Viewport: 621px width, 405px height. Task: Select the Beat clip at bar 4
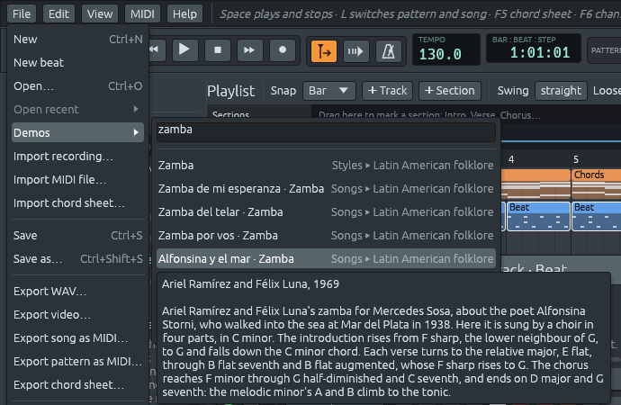tap(538, 216)
